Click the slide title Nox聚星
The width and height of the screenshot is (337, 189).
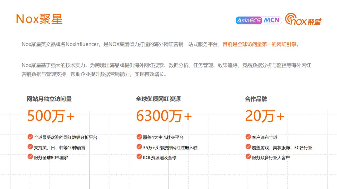(39, 19)
